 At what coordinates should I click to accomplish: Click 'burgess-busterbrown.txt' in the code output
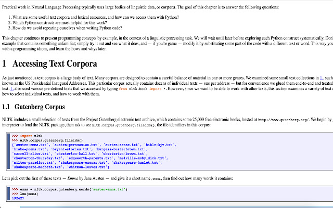[121, 149]
